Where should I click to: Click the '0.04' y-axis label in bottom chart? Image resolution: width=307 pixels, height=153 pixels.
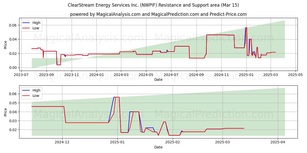point(13,112)
